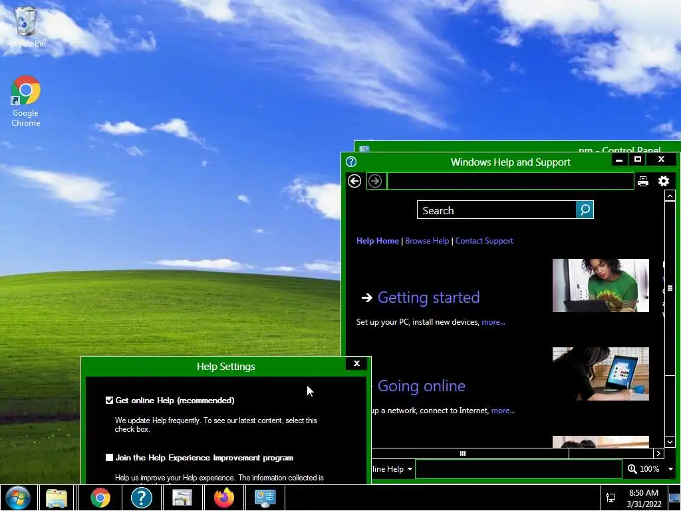
Task: Click the horizontal scrollbar thumb
Action: [470, 453]
